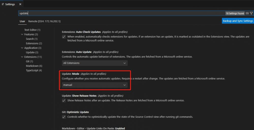
Task: Collapse the Features tree section
Action: 22,35
